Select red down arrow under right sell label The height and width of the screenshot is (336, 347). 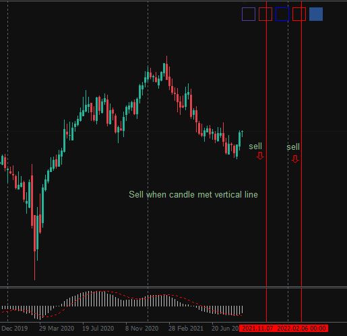click(x=295, y=159)
